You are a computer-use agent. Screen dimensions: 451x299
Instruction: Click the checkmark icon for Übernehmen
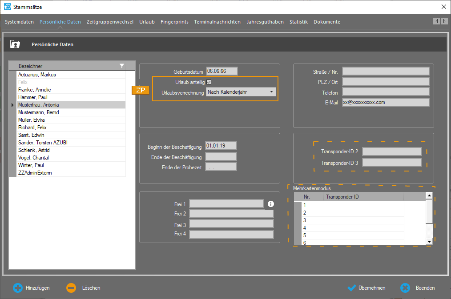351,288
